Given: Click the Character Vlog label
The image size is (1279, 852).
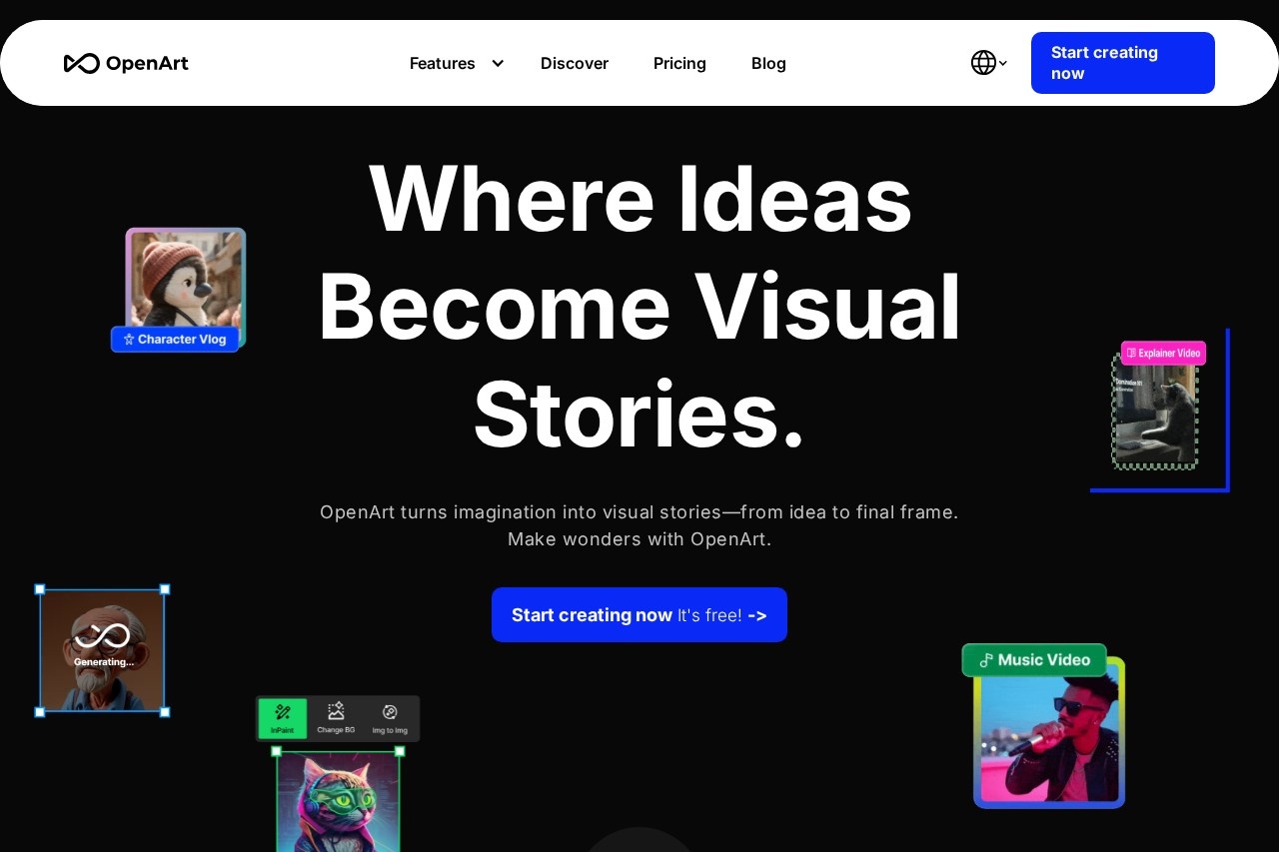Looking at the screenshot, I should point(175,340).
